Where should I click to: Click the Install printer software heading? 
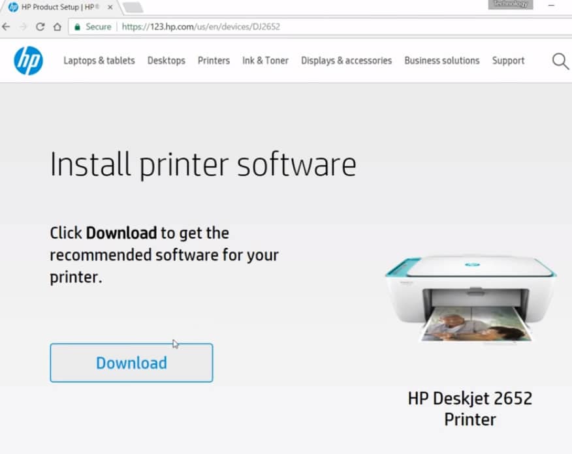tap(203, 164)
